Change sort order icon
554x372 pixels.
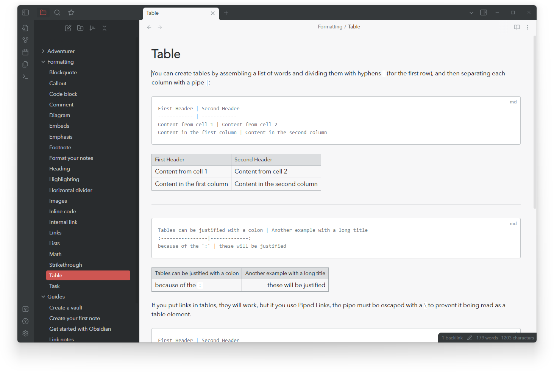(92, 28)
